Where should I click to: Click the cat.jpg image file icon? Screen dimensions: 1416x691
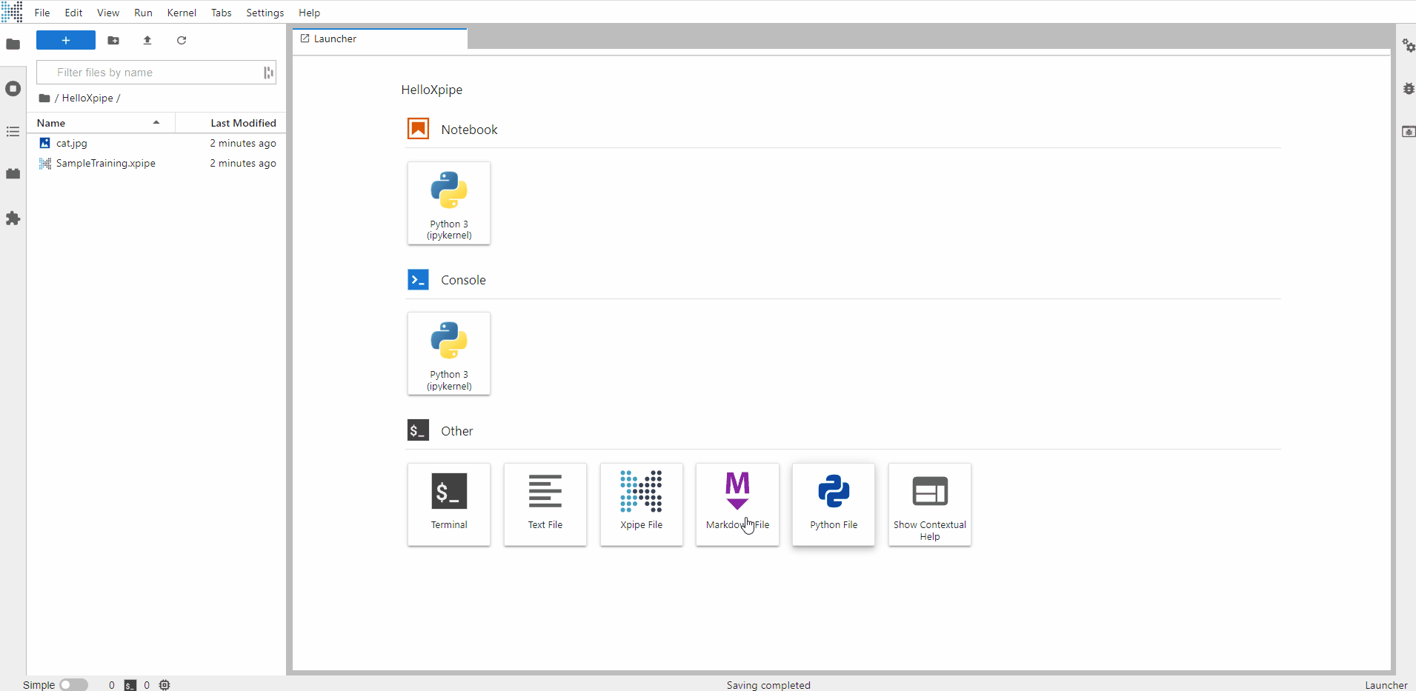point(45,143)
